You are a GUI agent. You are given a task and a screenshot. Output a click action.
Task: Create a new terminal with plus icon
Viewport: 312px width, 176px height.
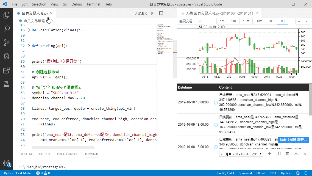tap(270, 154)
